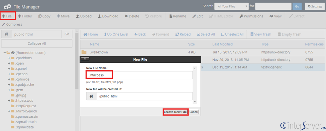Expand the .cpanel folder

pyautogui.click(x=9, y=69)
